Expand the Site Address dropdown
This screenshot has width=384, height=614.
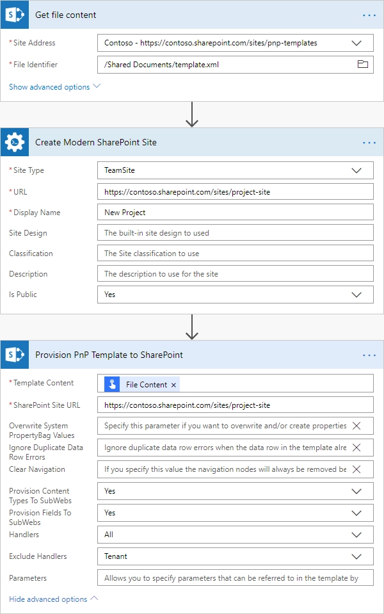[x=356, y=43]
